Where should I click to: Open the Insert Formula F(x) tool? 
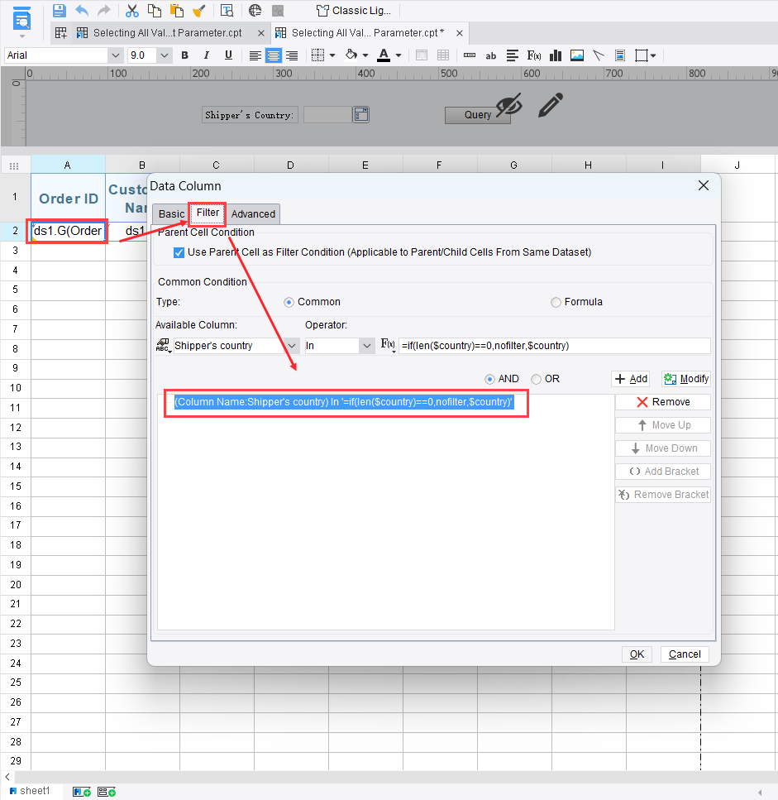(x=534, y=55)
